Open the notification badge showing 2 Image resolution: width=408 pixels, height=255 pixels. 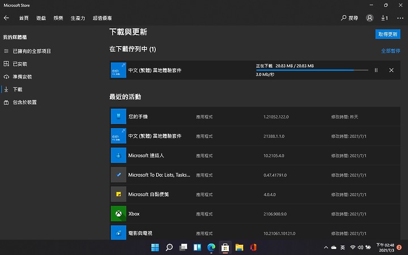(399, 247)
